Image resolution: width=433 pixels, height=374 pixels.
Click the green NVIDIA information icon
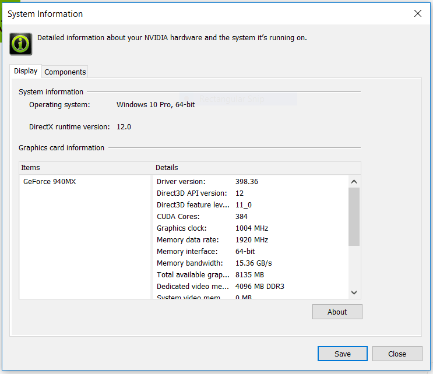point(20,44)
